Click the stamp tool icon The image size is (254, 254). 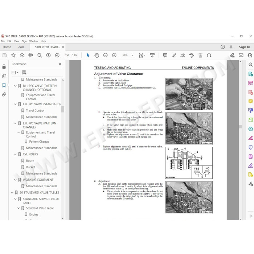192,56
